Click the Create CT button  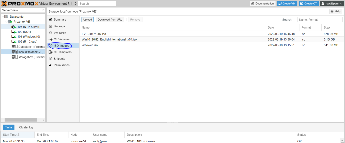click(x=309, y=3)
